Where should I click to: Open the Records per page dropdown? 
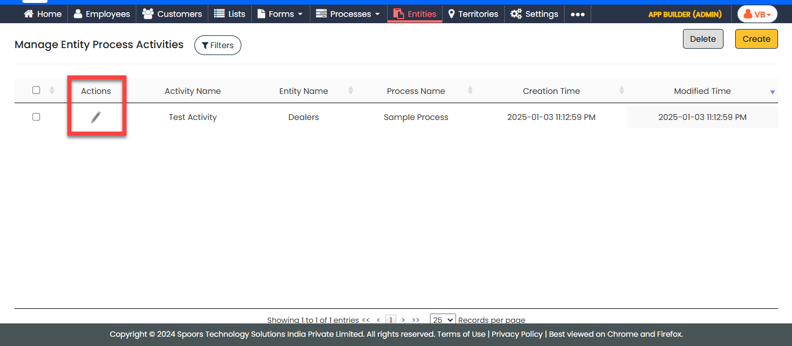[x=443, y=320]
